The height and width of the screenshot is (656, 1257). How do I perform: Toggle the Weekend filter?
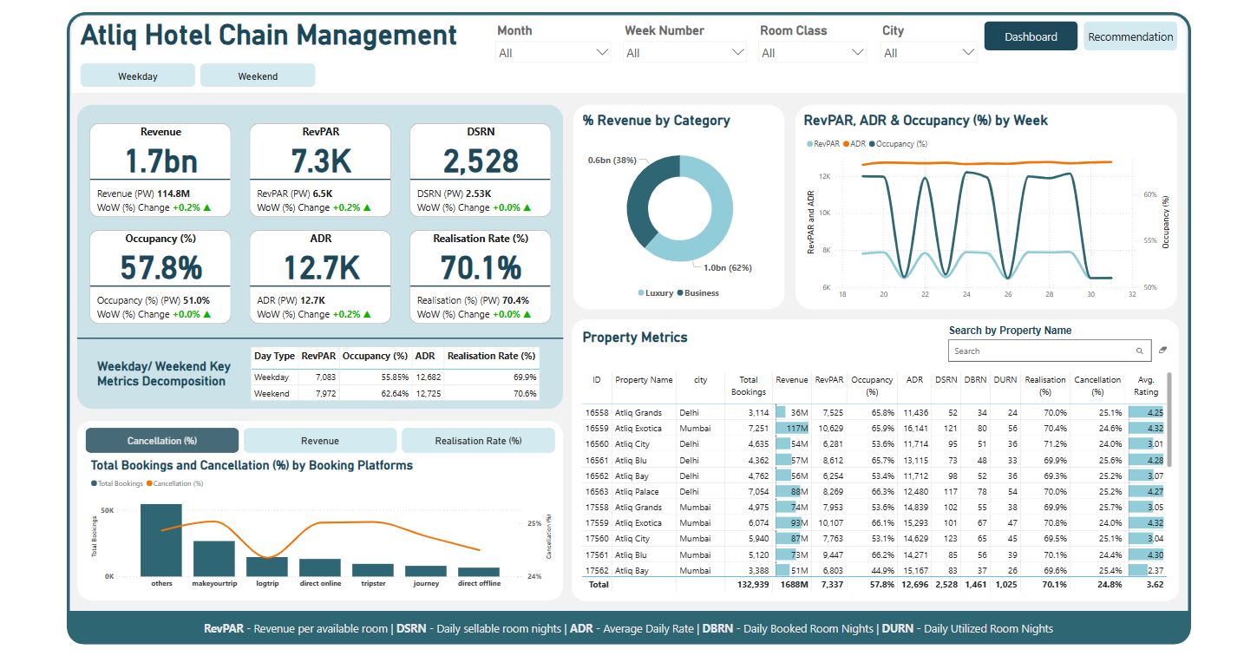coord(258,75)
